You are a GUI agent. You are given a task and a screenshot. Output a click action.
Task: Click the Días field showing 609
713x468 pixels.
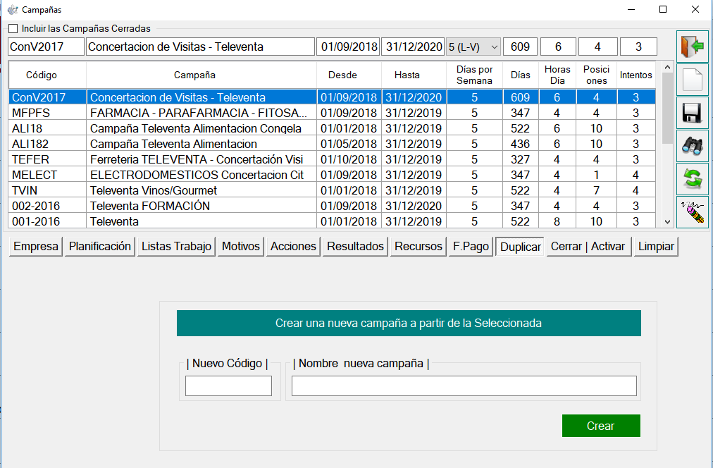pos(520,47)
